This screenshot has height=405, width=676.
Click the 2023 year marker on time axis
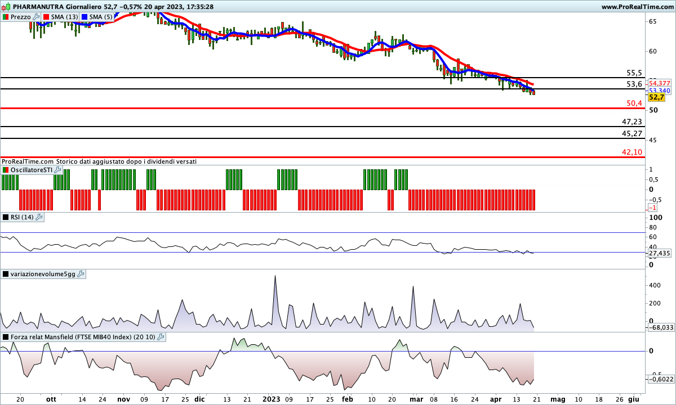(x=272, y=398)
